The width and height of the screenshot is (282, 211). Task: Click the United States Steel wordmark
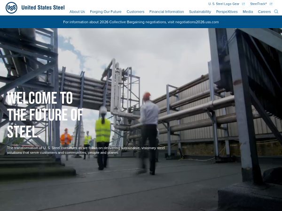coord(43,8)
